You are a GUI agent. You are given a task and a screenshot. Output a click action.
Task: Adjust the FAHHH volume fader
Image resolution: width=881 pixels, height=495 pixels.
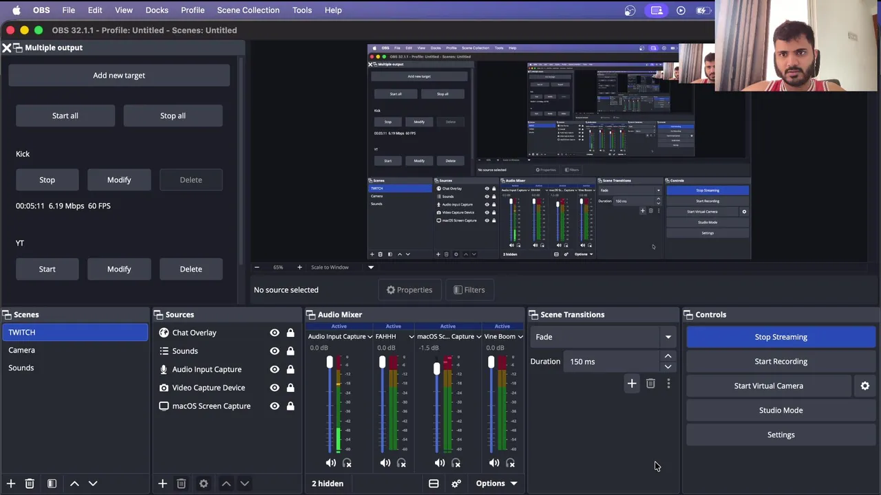click(383, 362)
